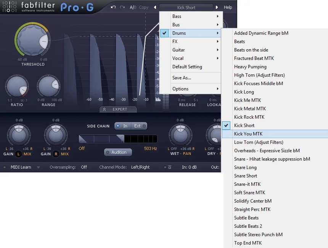Viewport: 328px width, 248px height.
Task: Click the next-preset arrow beside Kick Short
Action: (x=217, y=7)
